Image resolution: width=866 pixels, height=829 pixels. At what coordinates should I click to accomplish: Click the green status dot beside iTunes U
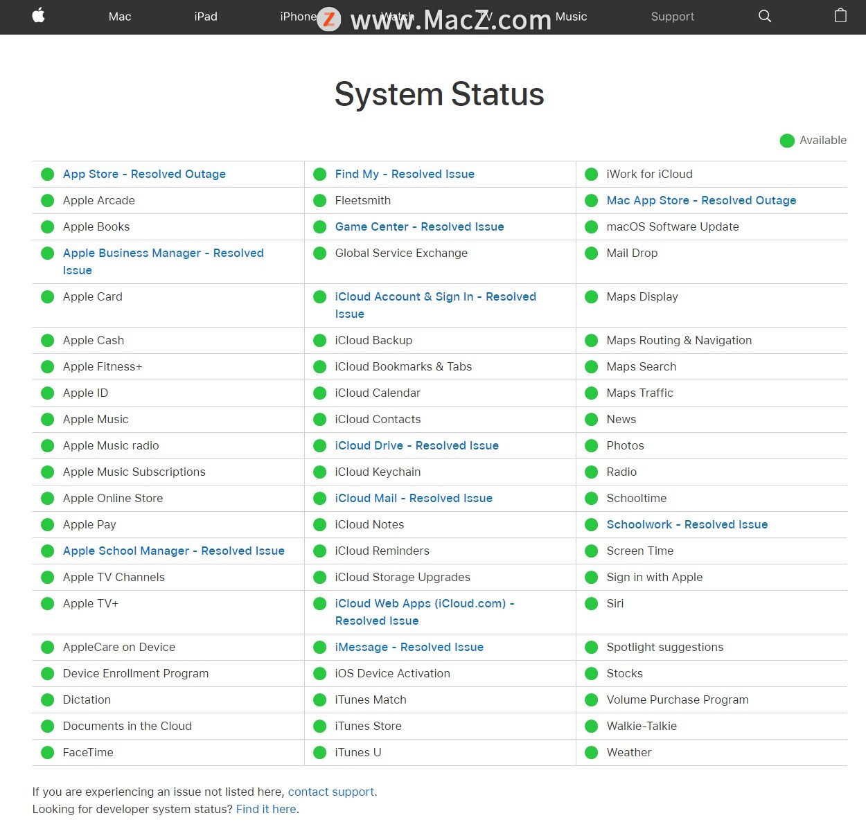tap(319, 753)
